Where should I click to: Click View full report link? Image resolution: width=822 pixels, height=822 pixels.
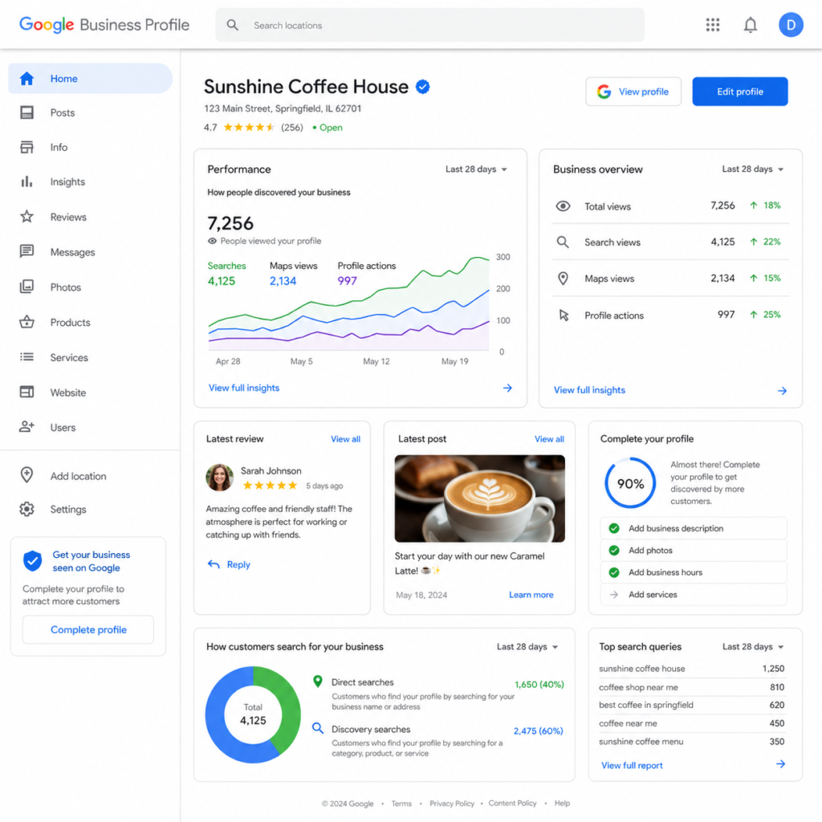pos(632,765)
